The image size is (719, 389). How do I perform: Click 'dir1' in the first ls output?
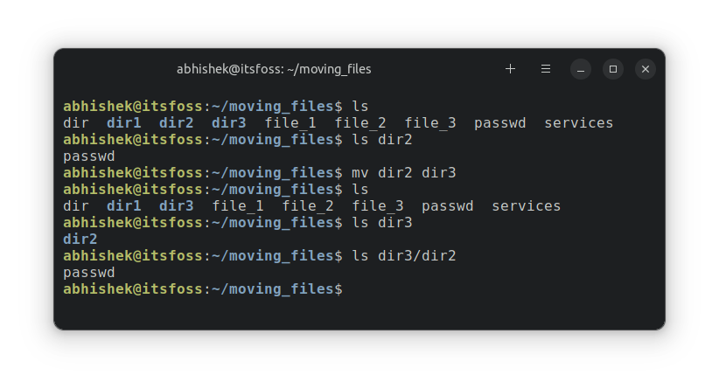(x=124, y=122)
